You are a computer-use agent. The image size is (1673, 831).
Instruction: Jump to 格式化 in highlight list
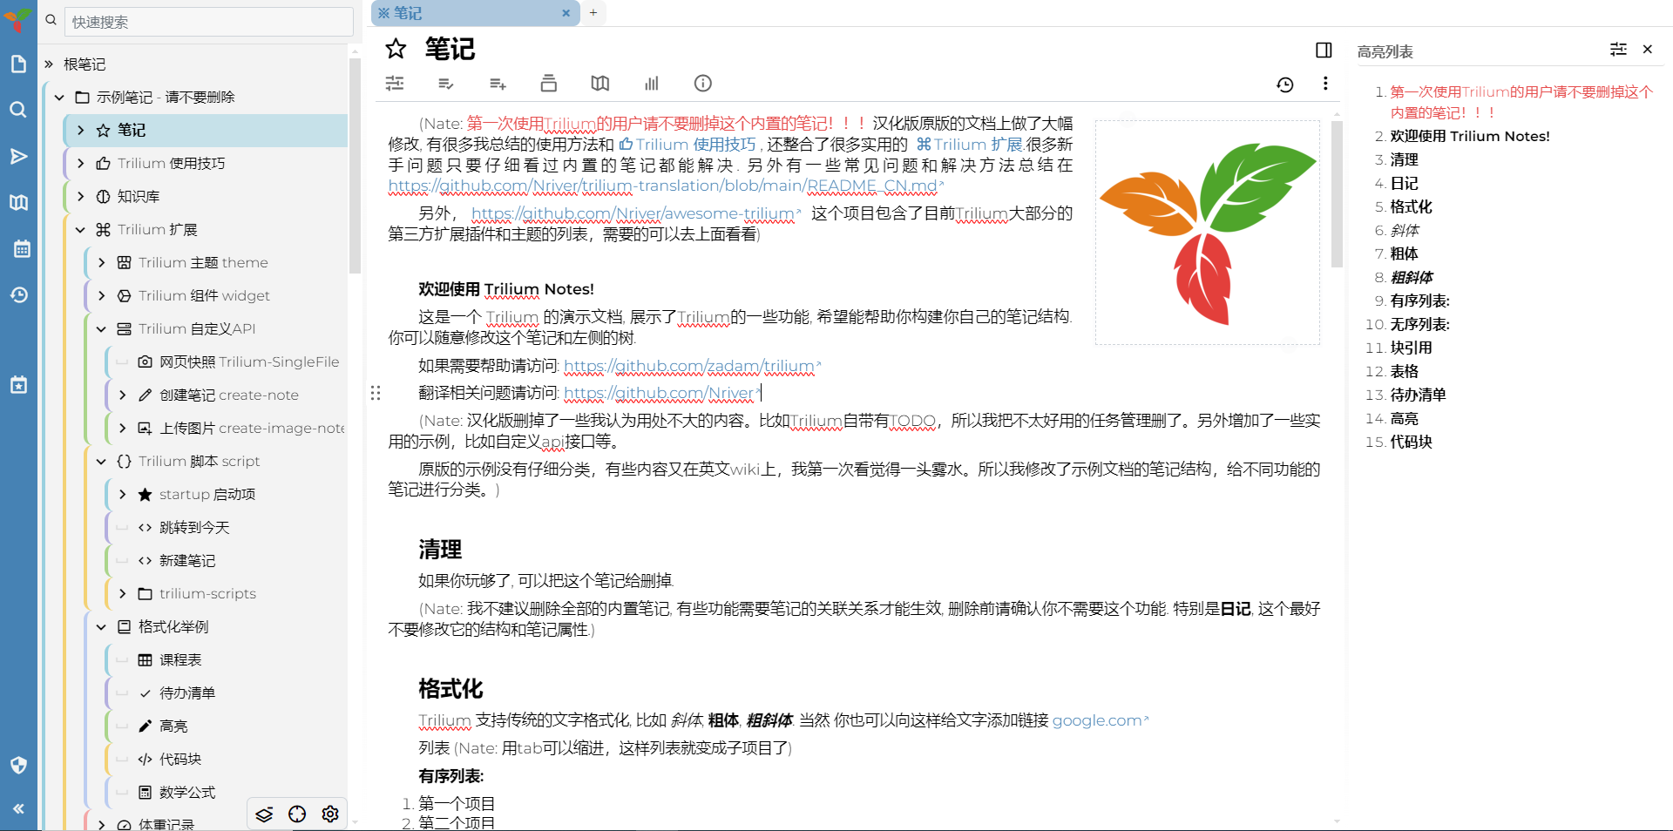(1411, 206)
